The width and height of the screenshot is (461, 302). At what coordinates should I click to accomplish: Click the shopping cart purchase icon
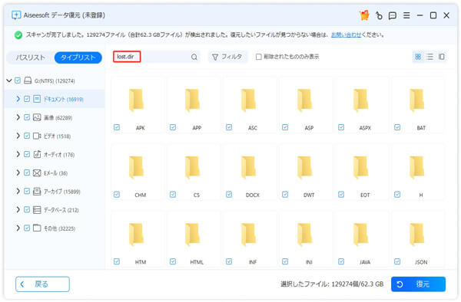(x=364, y=15)
